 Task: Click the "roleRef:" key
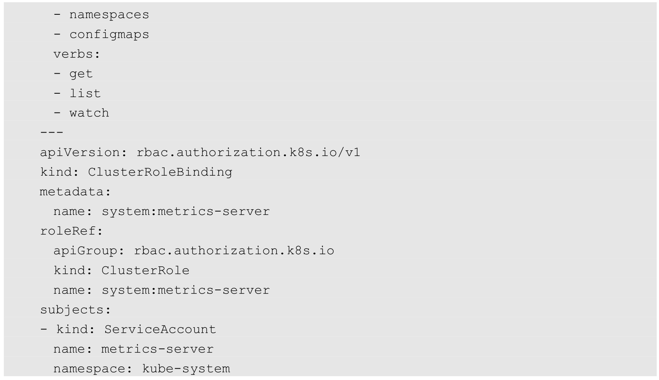coord(71,231)
